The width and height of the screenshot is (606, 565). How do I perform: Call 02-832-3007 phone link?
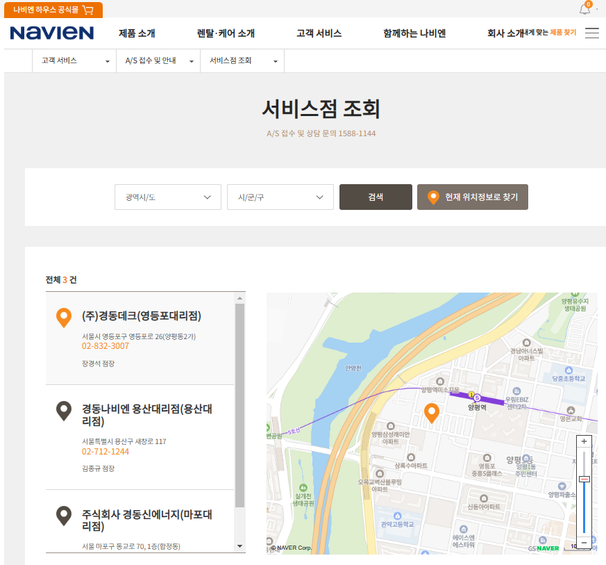pos(105,346)
